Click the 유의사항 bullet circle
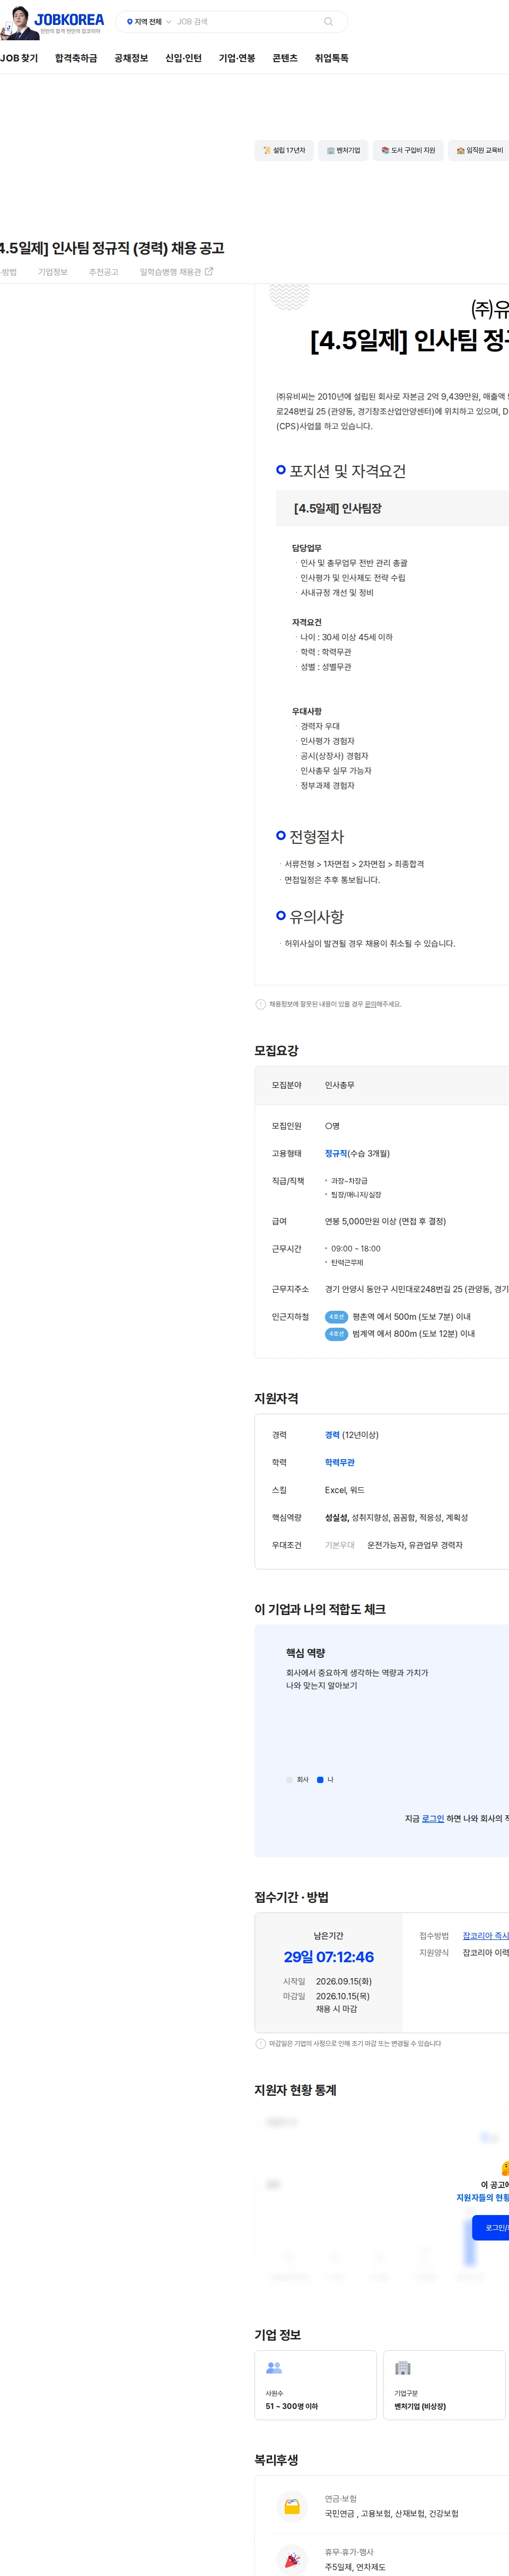The image size is (509, 2576). click(x=281, y=915)
